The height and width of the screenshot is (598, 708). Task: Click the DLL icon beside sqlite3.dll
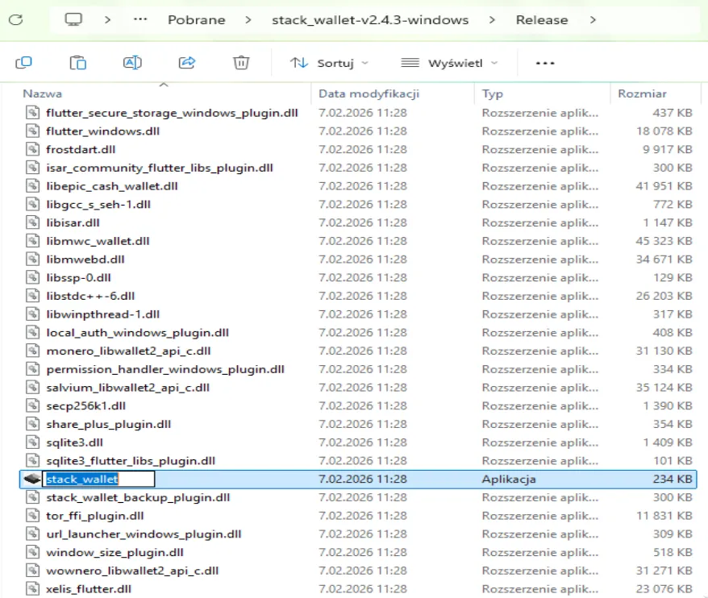pyautogui.click(x=32, y=442)
